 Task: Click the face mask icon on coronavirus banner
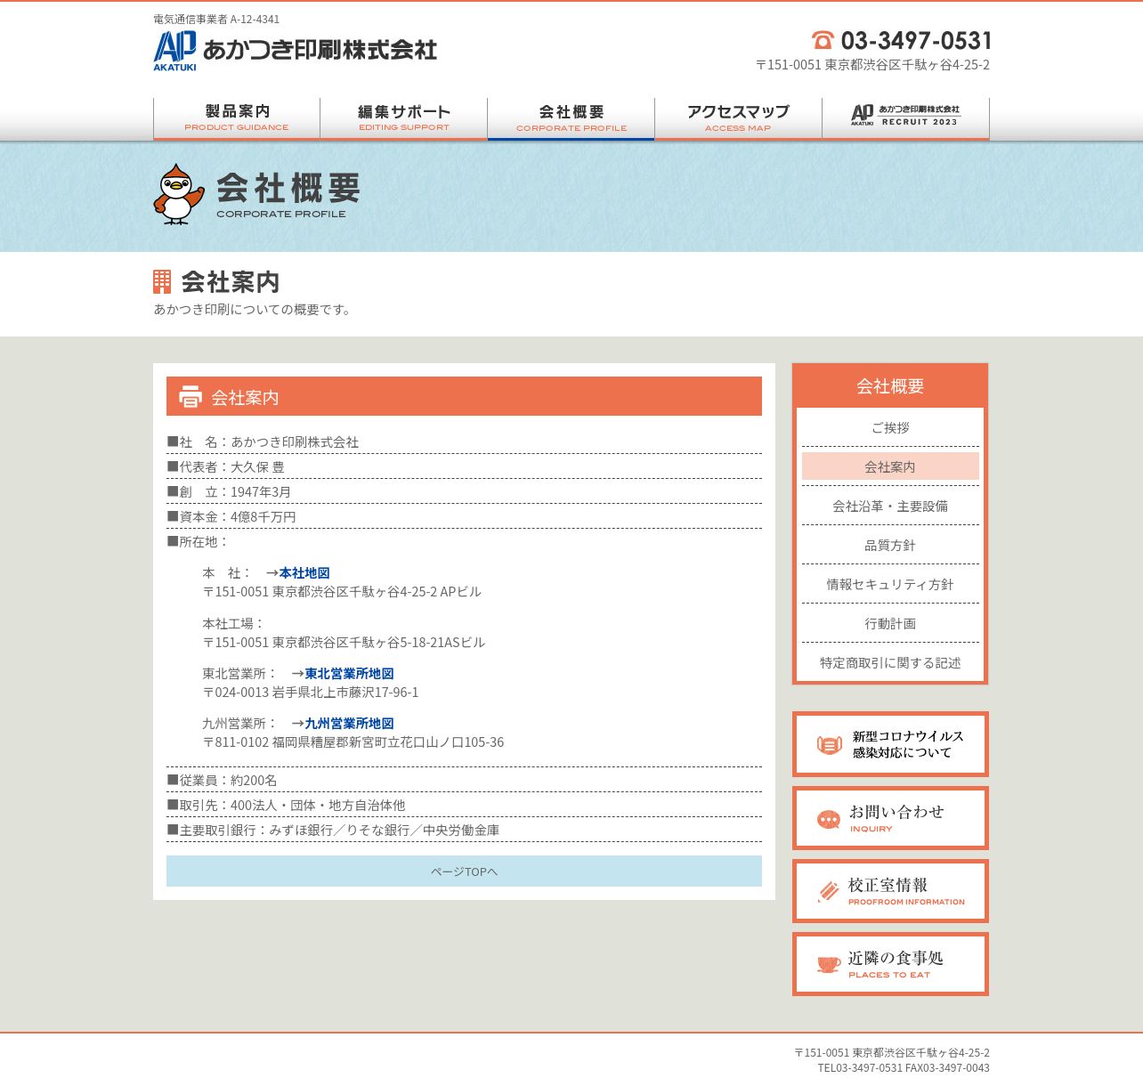pyautogui.click(x=829, y=744)
